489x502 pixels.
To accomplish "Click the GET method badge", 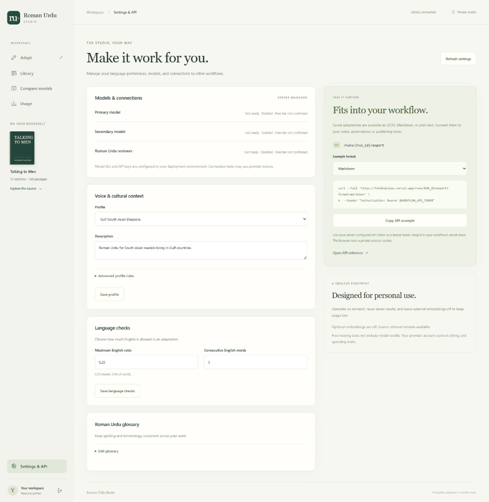I will pos(336,145).
